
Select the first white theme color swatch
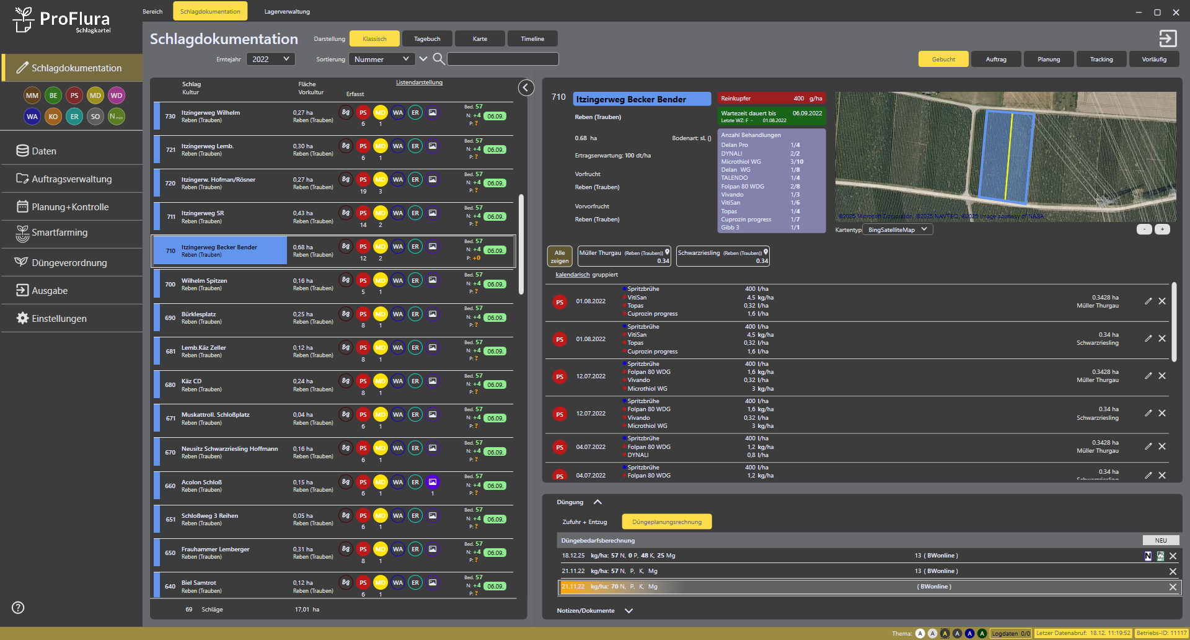(920, 633)
